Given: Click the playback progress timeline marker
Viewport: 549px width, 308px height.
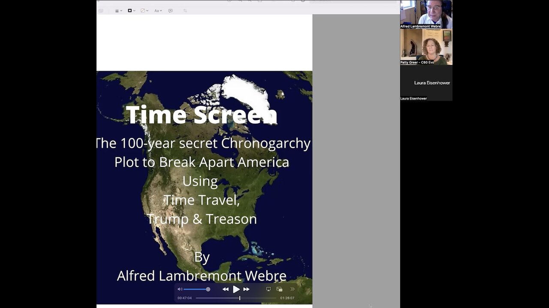Looking at the screenshot, I should [x=240, y=298].
